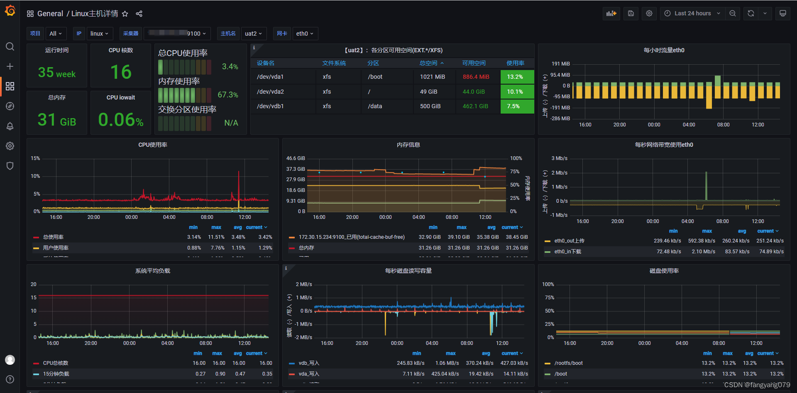Open the refresh interval dropdown arrow
Viewport: 797px width, 393px height.
[765, 13]
